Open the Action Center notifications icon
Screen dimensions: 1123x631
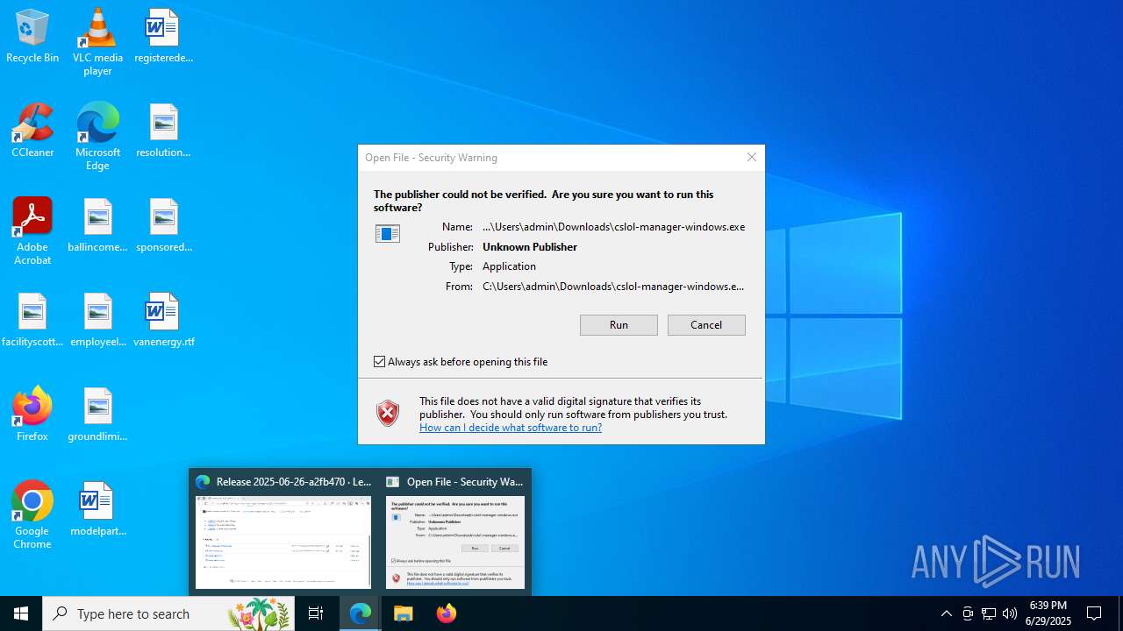(x=1094, y=613)
